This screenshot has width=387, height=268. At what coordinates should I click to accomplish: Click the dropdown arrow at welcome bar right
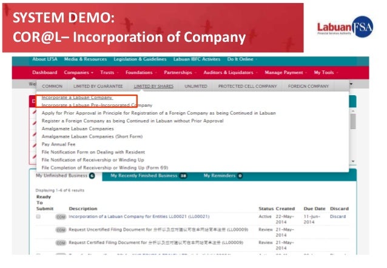tap(351, 84)
